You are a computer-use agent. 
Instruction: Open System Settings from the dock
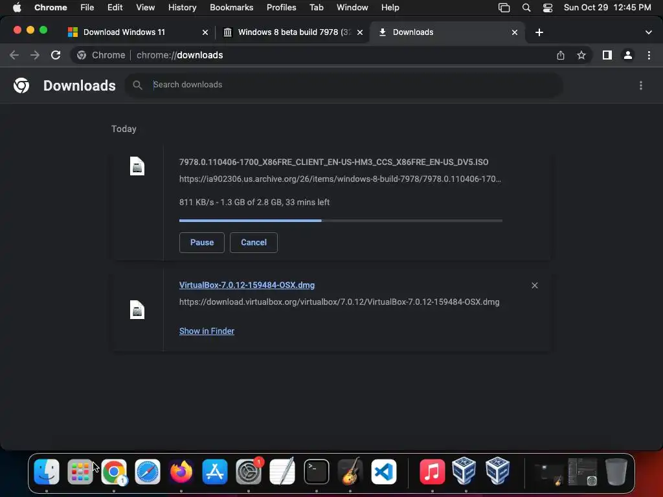[x=249, y=472]
